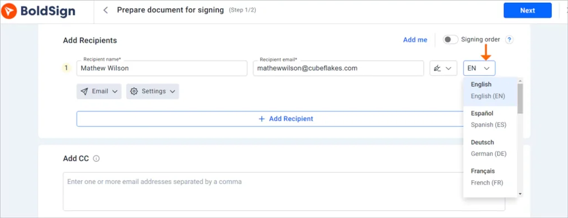Open the signing order help icon
This screenshot has width=568, height=218.
tap(510, 40)
